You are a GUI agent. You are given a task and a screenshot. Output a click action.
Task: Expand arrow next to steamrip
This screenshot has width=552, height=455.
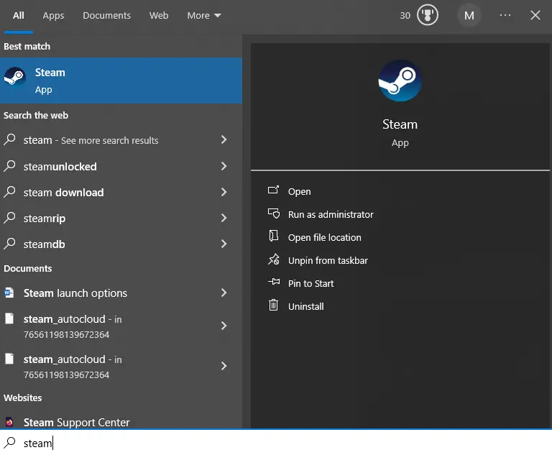coord(224,218)
